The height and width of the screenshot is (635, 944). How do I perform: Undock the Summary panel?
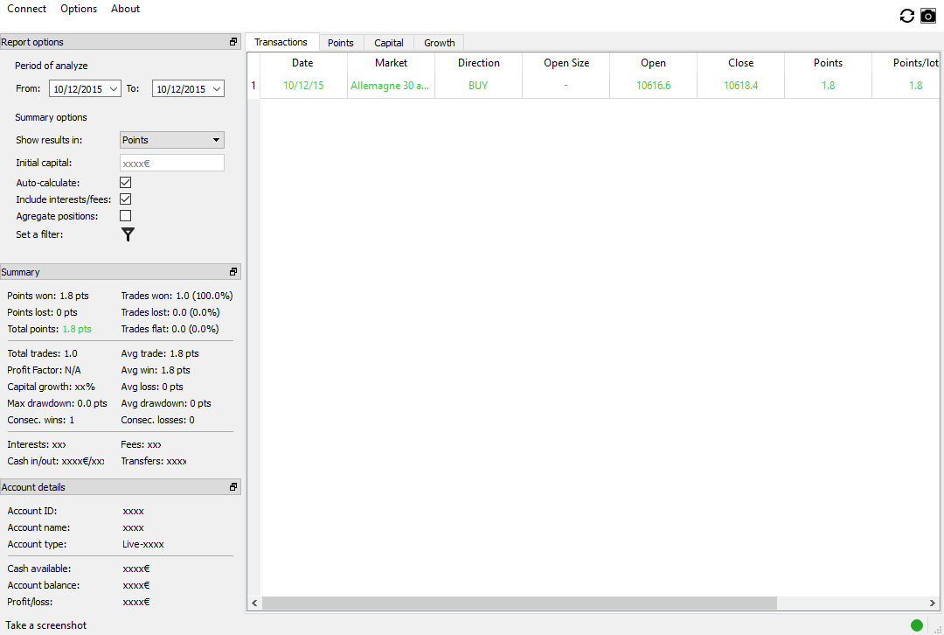click(233, 272)
